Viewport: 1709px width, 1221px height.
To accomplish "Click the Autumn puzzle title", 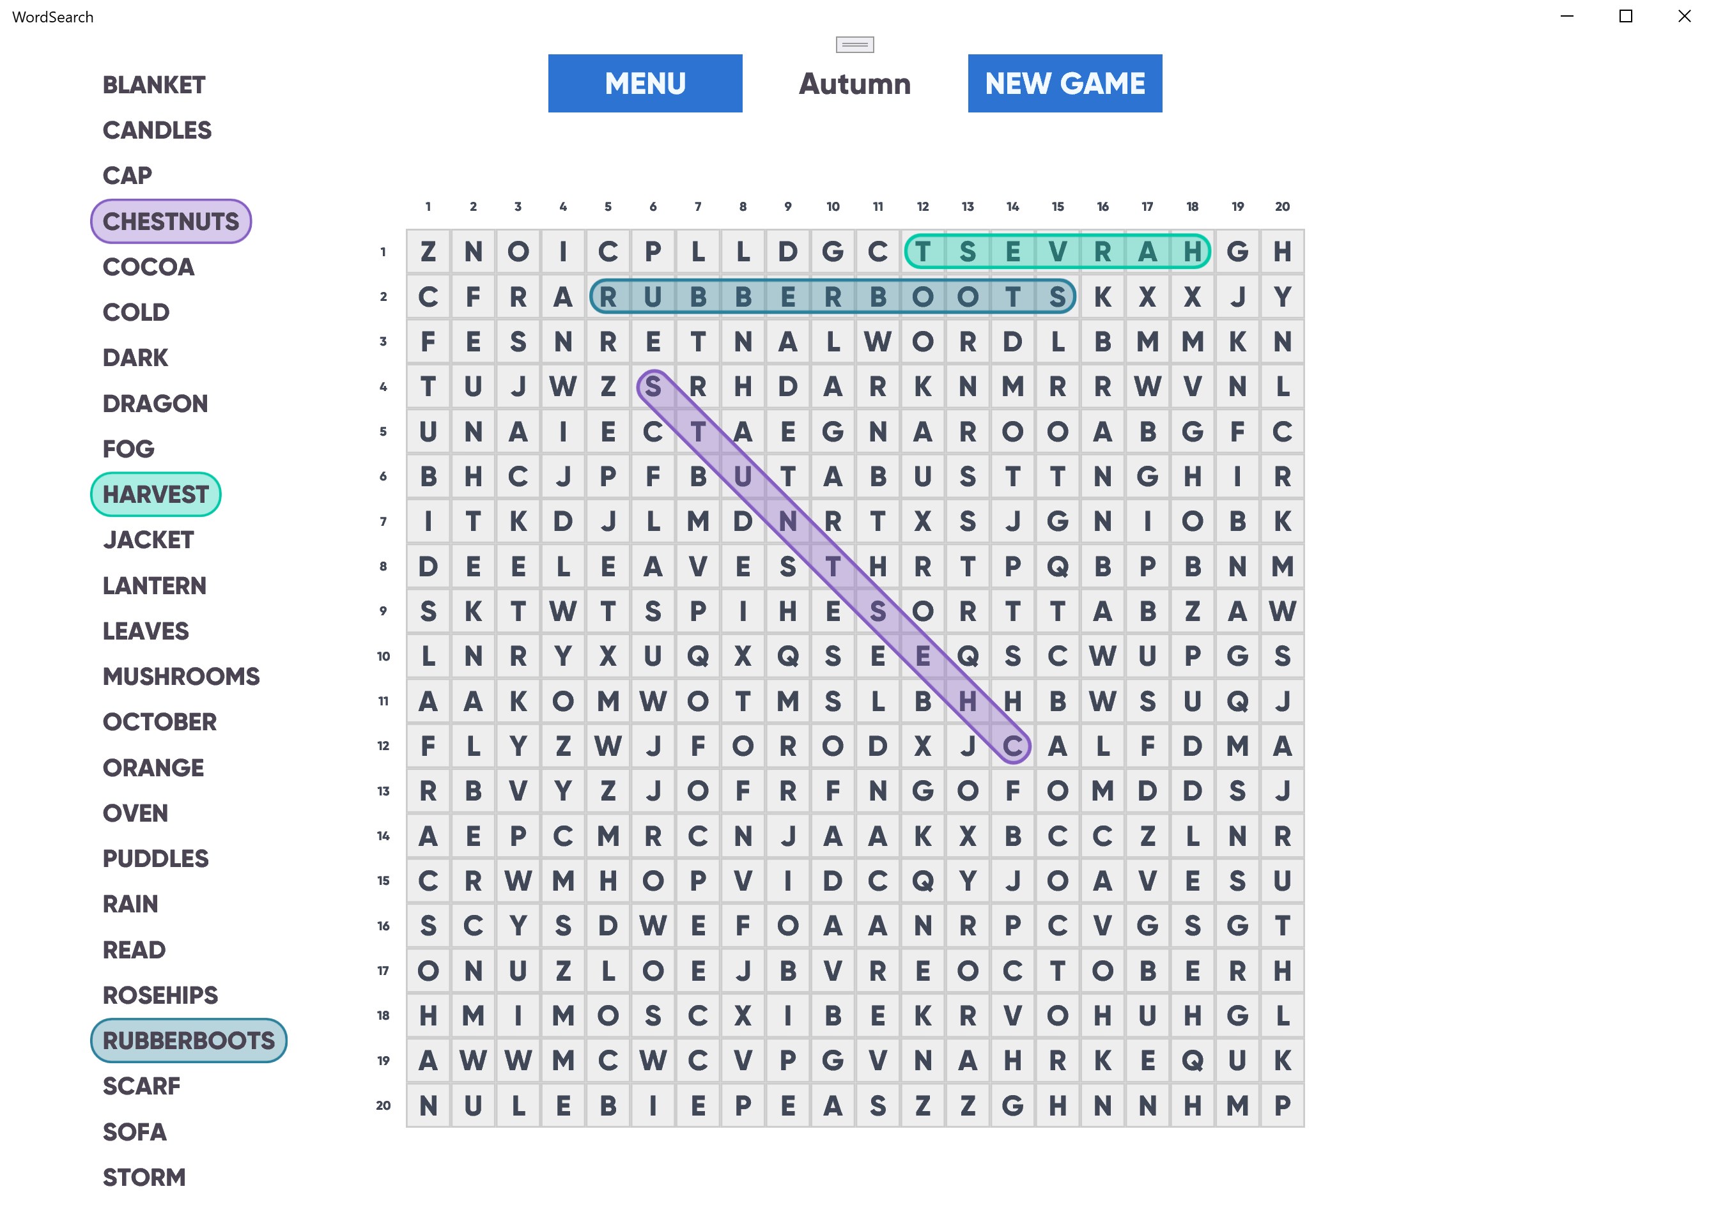I will pos(854,84).
